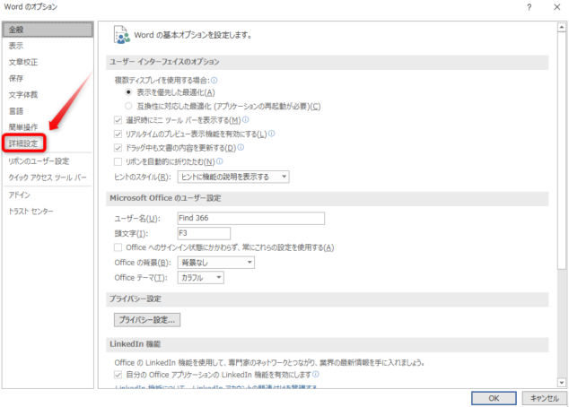Go to the 保存 options
Viewport: 569px width, 407px height.
48,78
